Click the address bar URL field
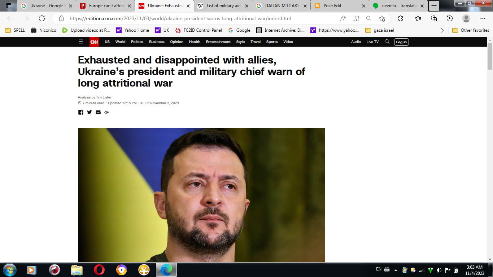The height and width of the screenshot is (277, 493). coord(202,18)
